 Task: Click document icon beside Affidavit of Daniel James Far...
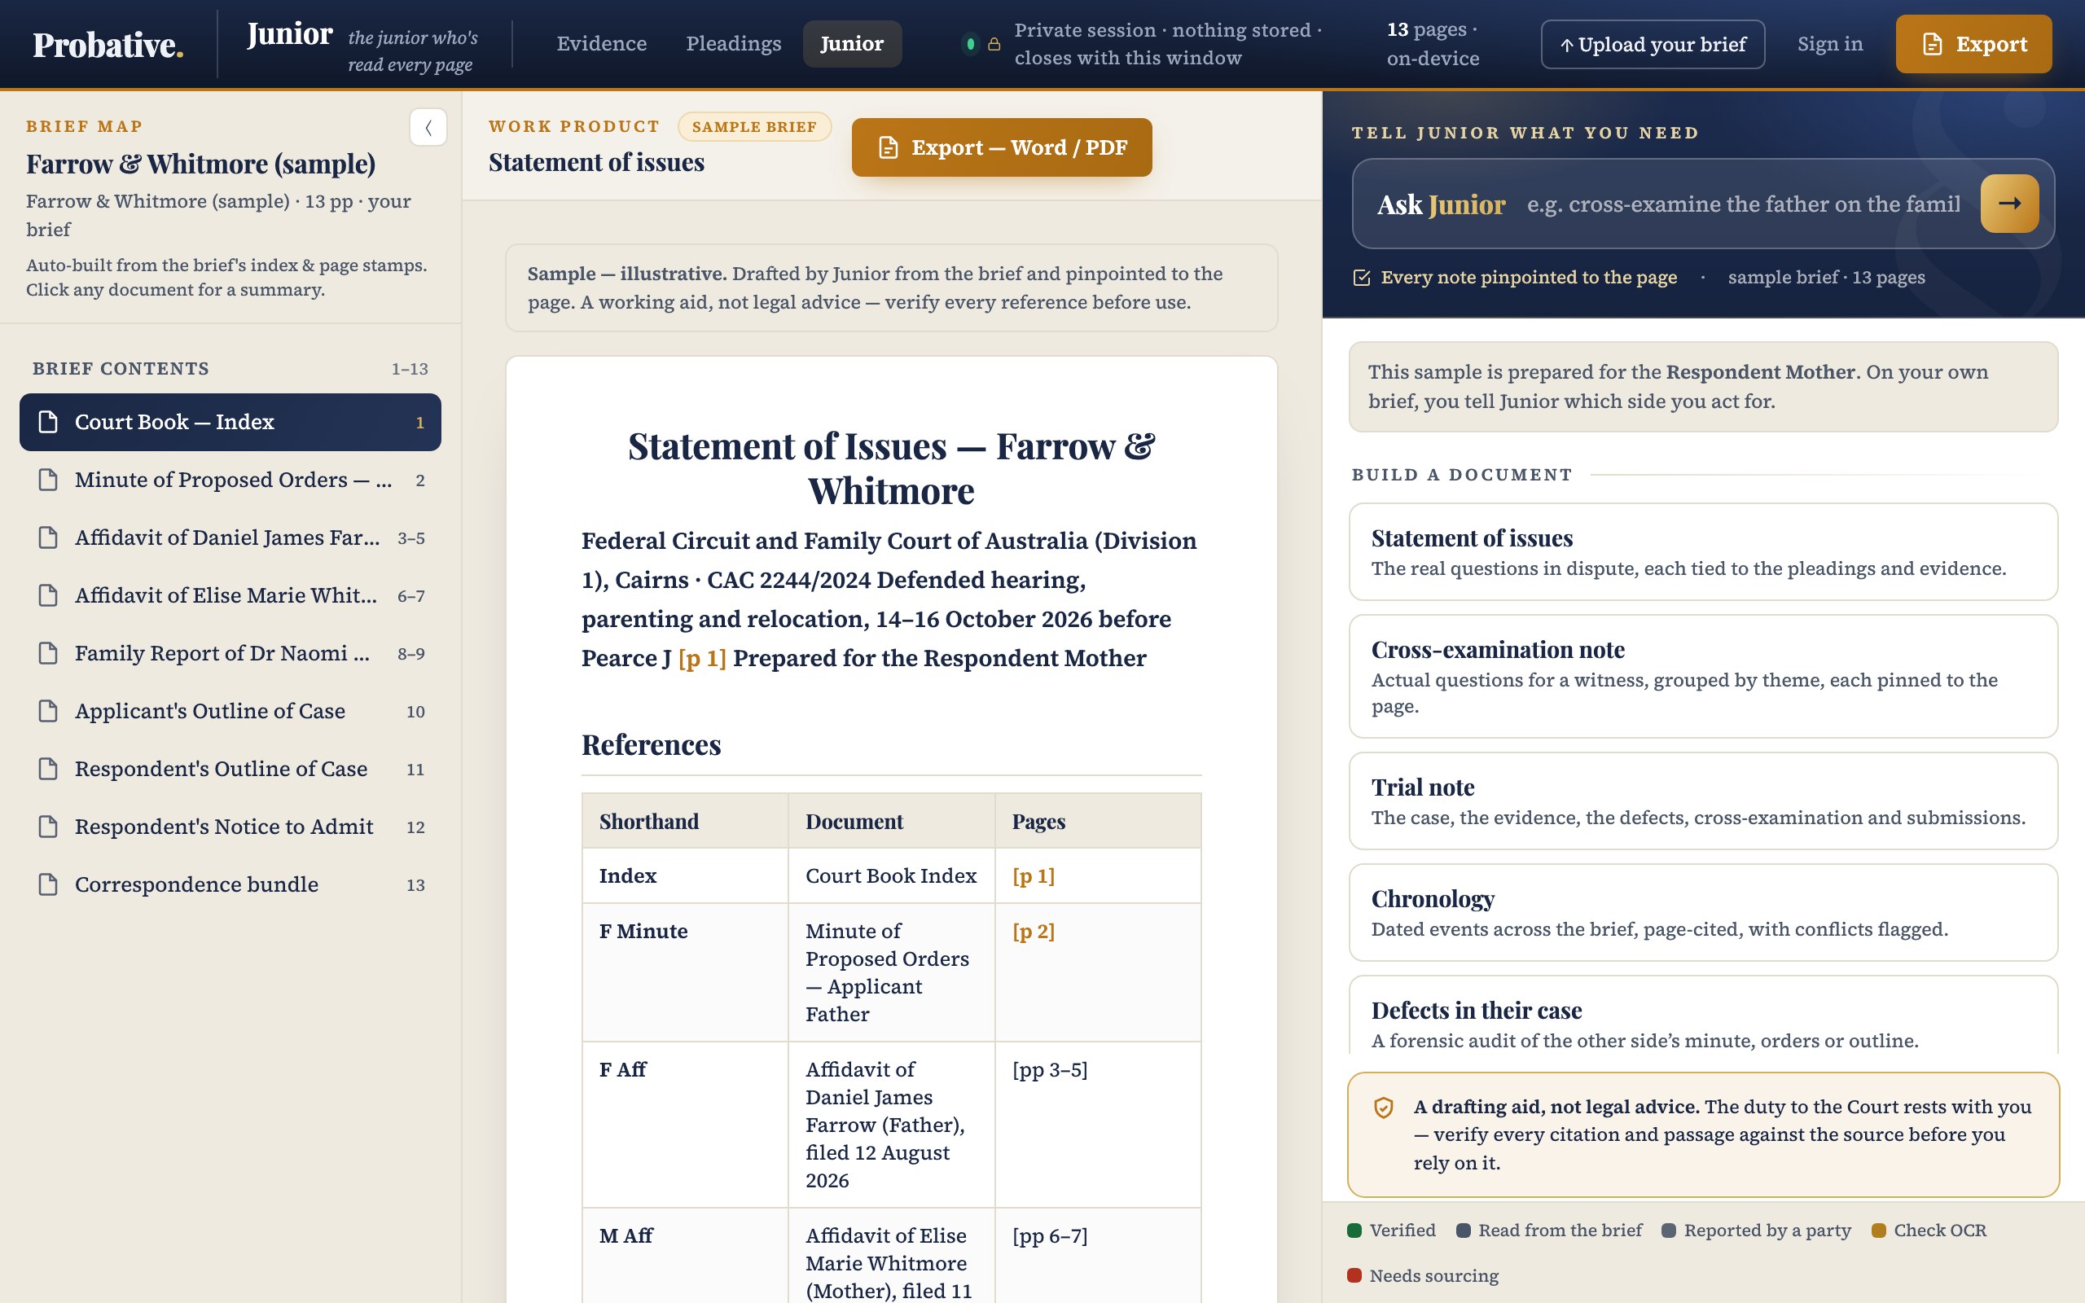(x=48, y=537)
